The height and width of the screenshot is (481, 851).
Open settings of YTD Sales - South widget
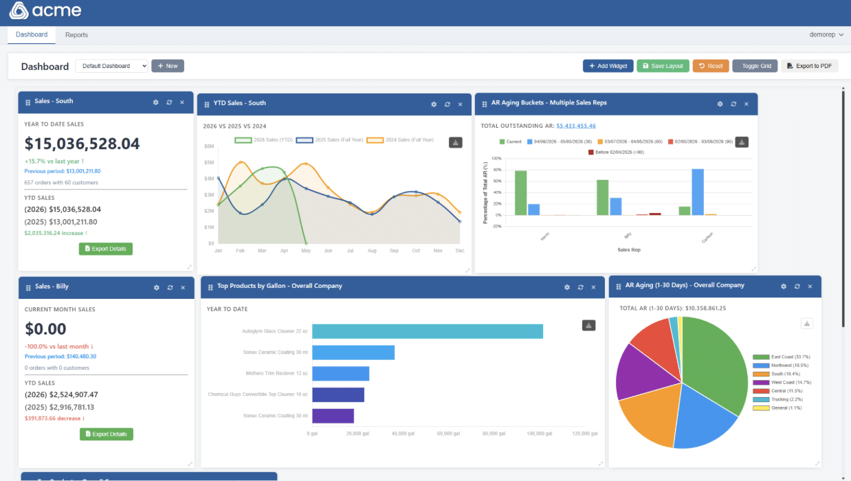coord(434,104)
